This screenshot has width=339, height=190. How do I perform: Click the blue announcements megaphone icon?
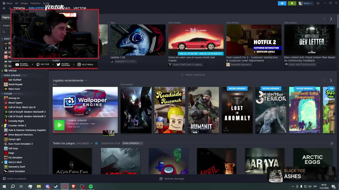(x=282, y=3)
